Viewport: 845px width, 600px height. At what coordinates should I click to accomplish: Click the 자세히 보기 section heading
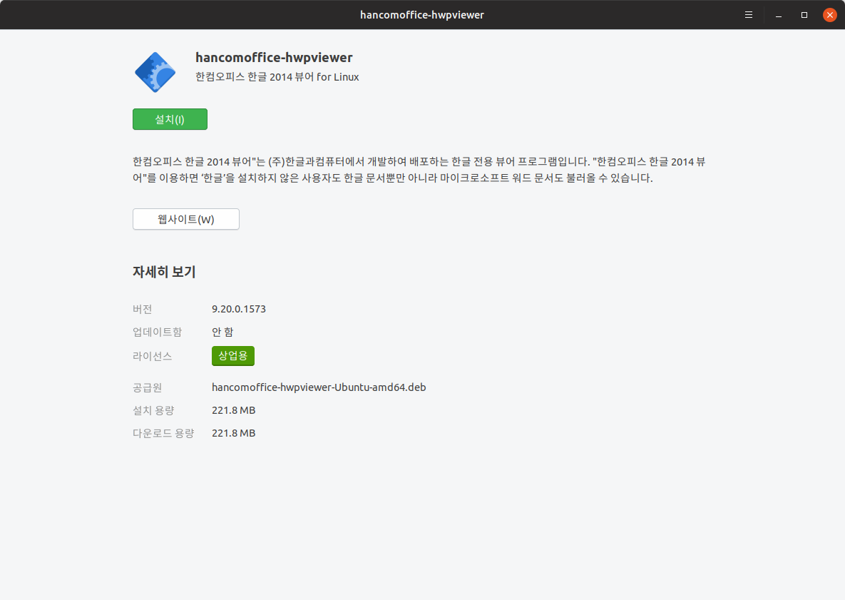click(165, 272)
